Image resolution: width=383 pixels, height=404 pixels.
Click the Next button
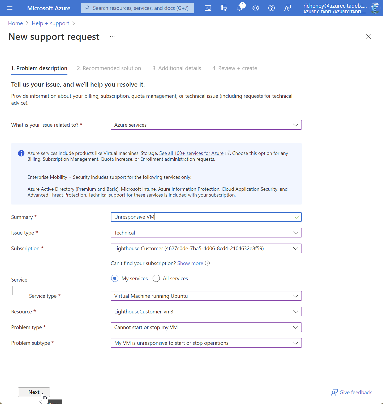point(34,392)
